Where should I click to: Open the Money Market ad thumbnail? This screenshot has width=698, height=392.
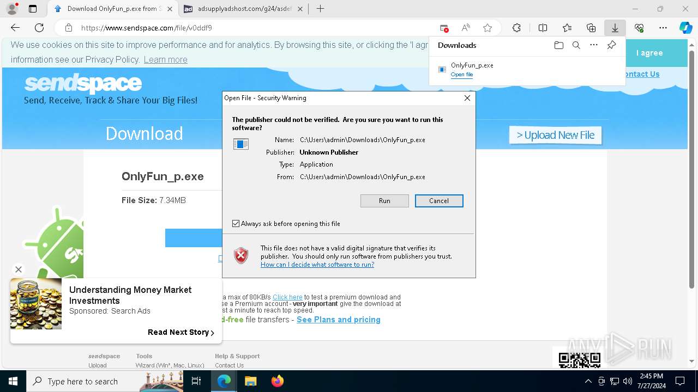pos(36,304)
